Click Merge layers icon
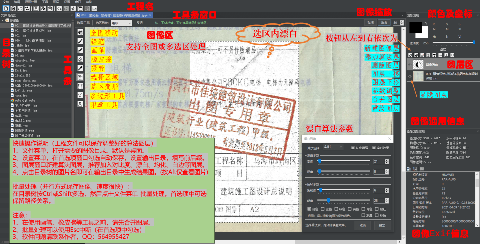The width and height of the screenshot is (480, 244). click(x=446, y=55)
